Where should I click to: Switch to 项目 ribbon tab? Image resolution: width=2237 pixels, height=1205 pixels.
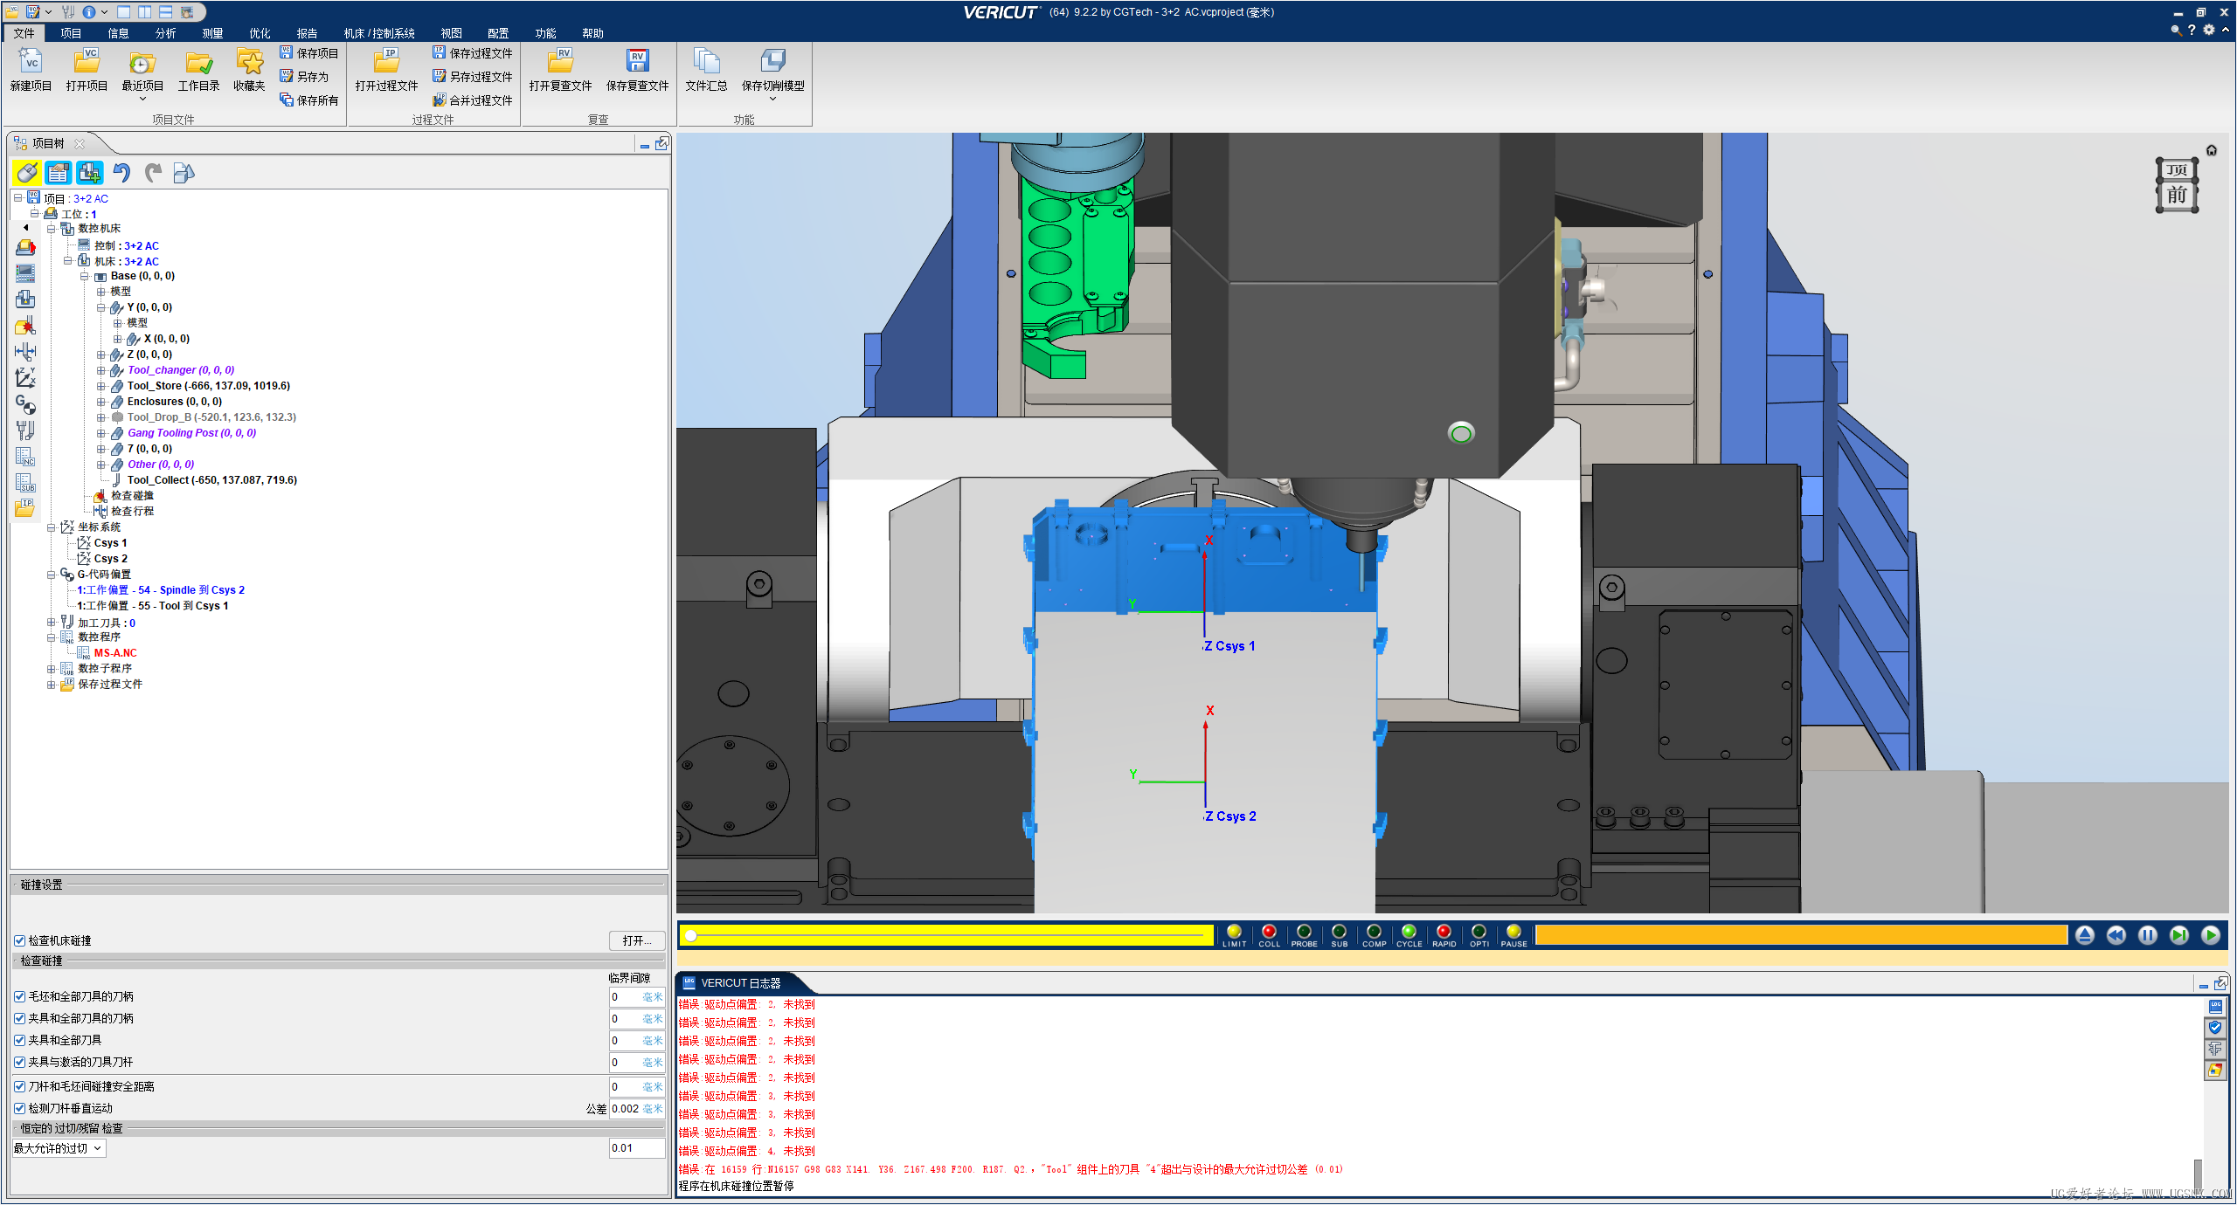pos(71,33)
